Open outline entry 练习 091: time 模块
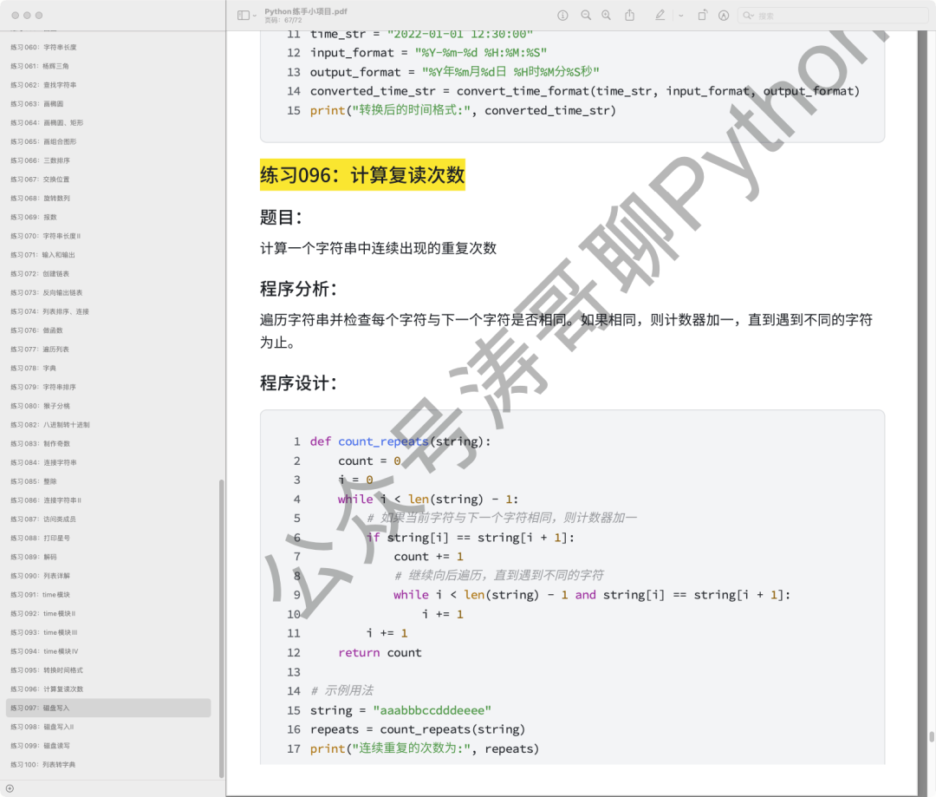The width and height of the screenshot is (936, 797). click(x=40, y=595)
